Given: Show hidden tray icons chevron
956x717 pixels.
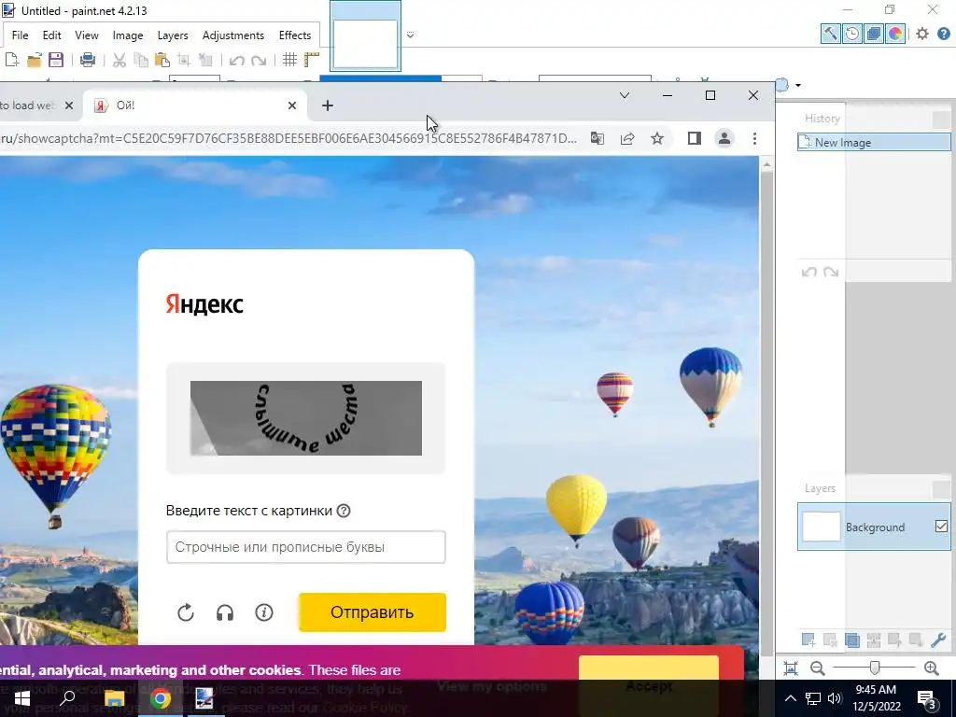Looking at the screenshot, I should click(790, 698).
